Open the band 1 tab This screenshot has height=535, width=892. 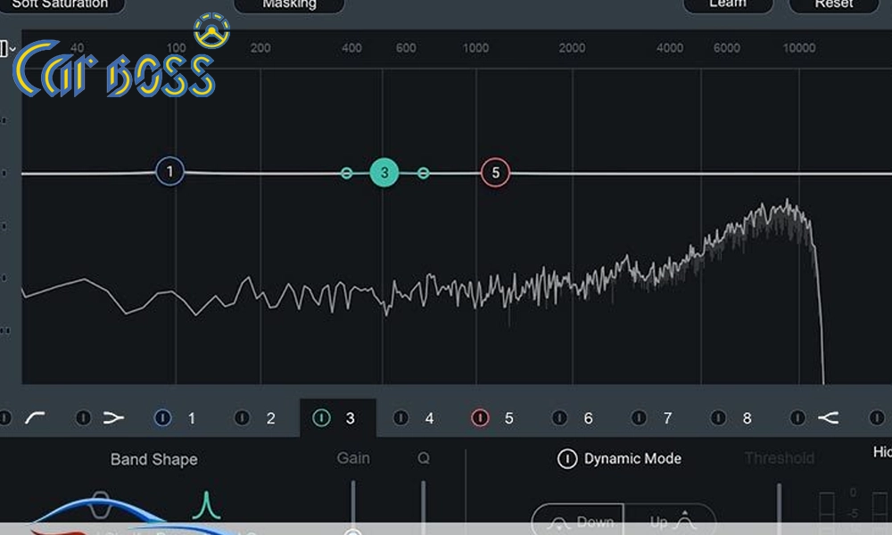click(192, 418)
